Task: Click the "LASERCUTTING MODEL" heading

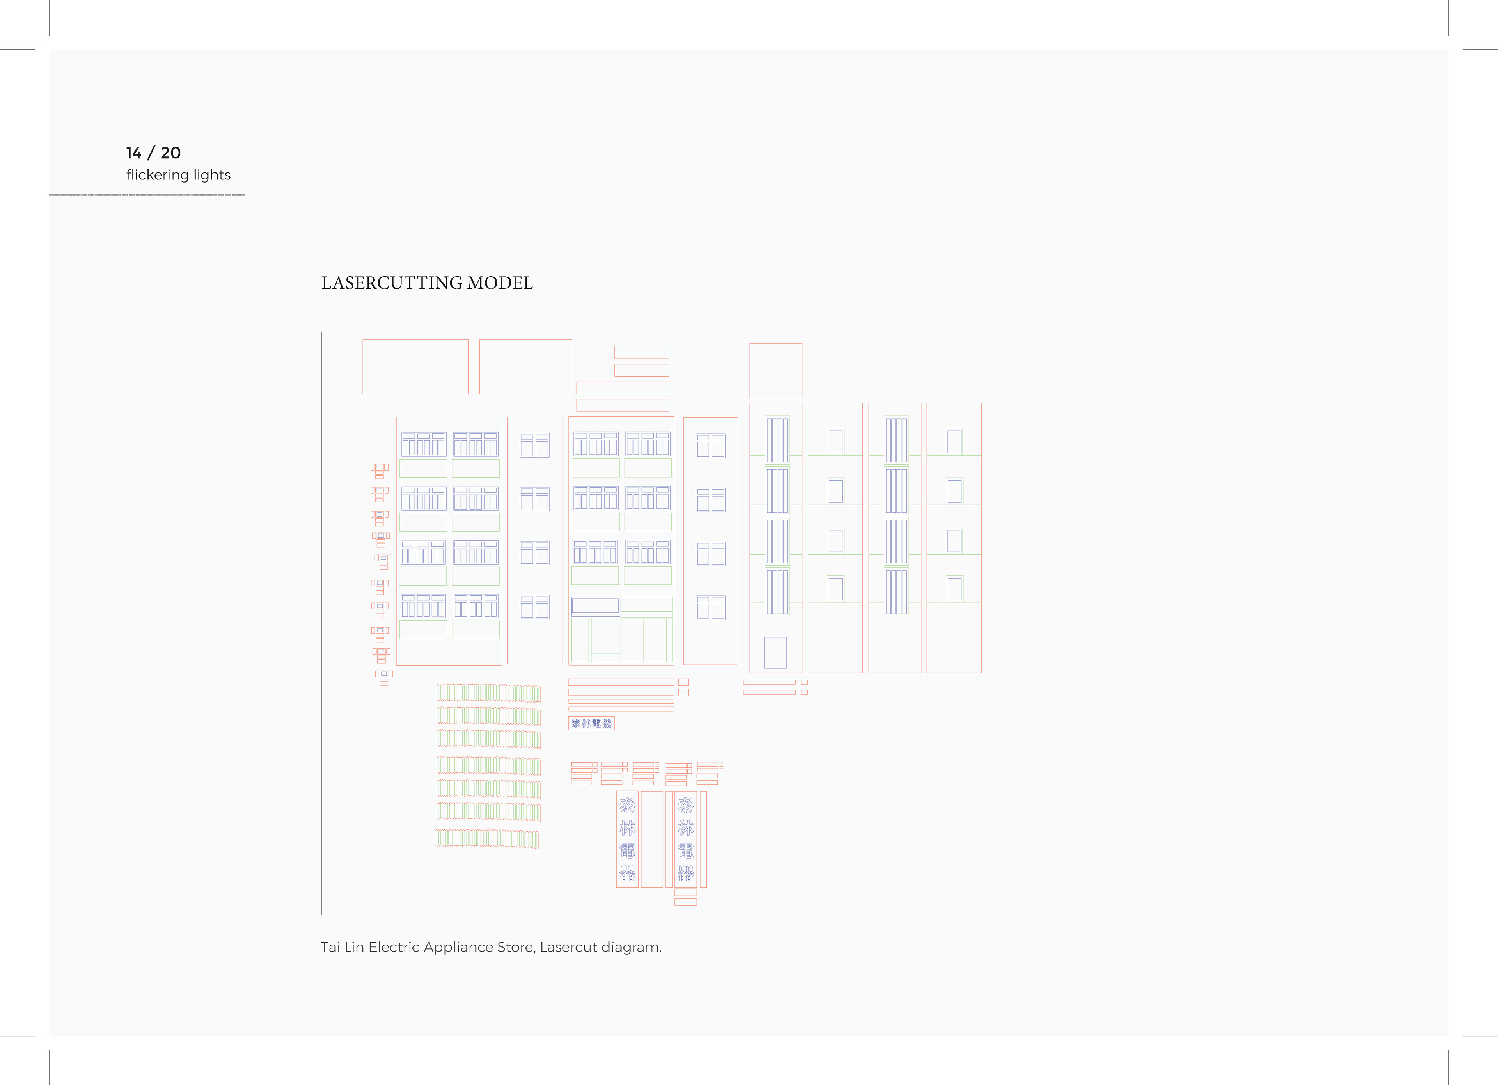Action: click(x=427, y=282)
